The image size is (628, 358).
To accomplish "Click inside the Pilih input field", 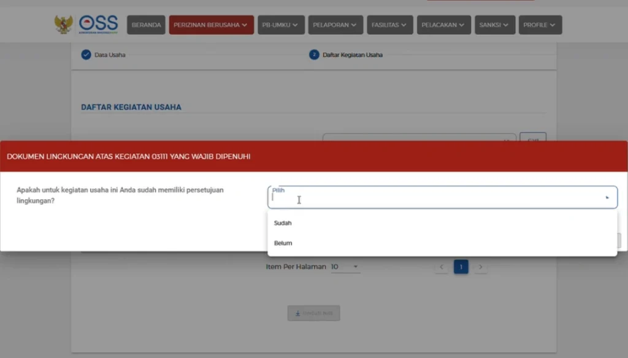I will [x=429, y=199].
